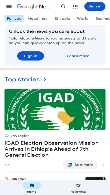Follow the Learn more link
Viewport: 110px width, 195px height.
point(78,56)
